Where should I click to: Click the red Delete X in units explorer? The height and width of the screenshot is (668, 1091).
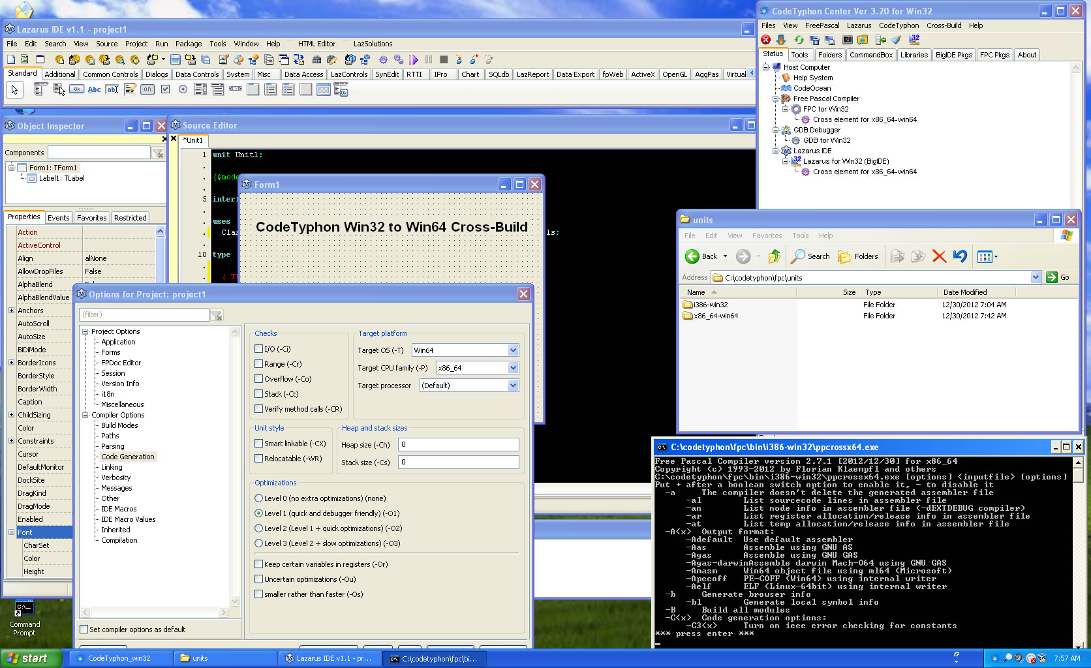click(x=939, y=256)
